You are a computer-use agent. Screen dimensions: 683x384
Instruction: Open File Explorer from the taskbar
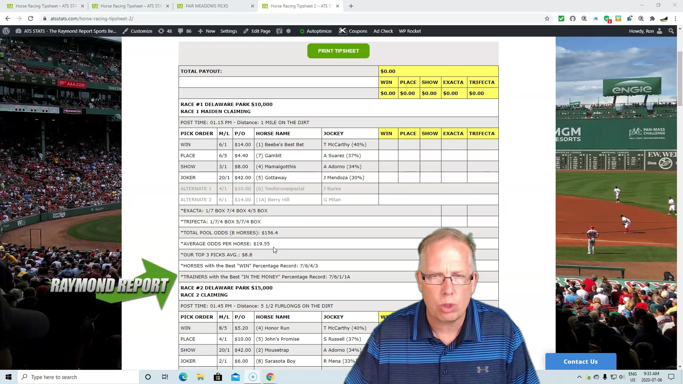(200, 377)
